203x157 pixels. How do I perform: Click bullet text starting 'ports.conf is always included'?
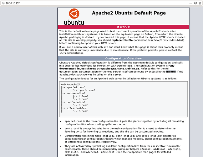pyautogui.click(x=120, y=130)
